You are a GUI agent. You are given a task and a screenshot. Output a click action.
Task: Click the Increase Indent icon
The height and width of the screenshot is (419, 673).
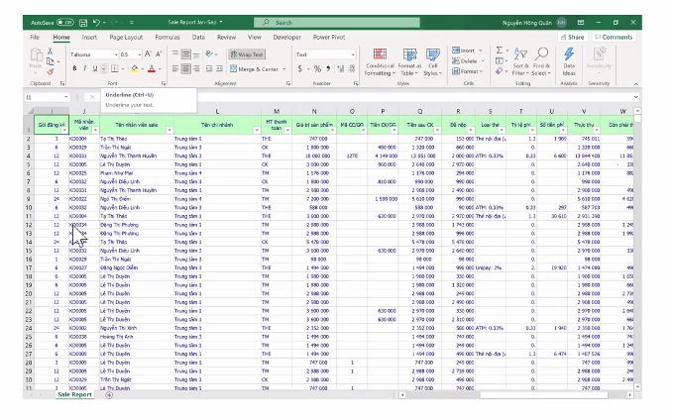pyautogui.click(x=219, y=68)
